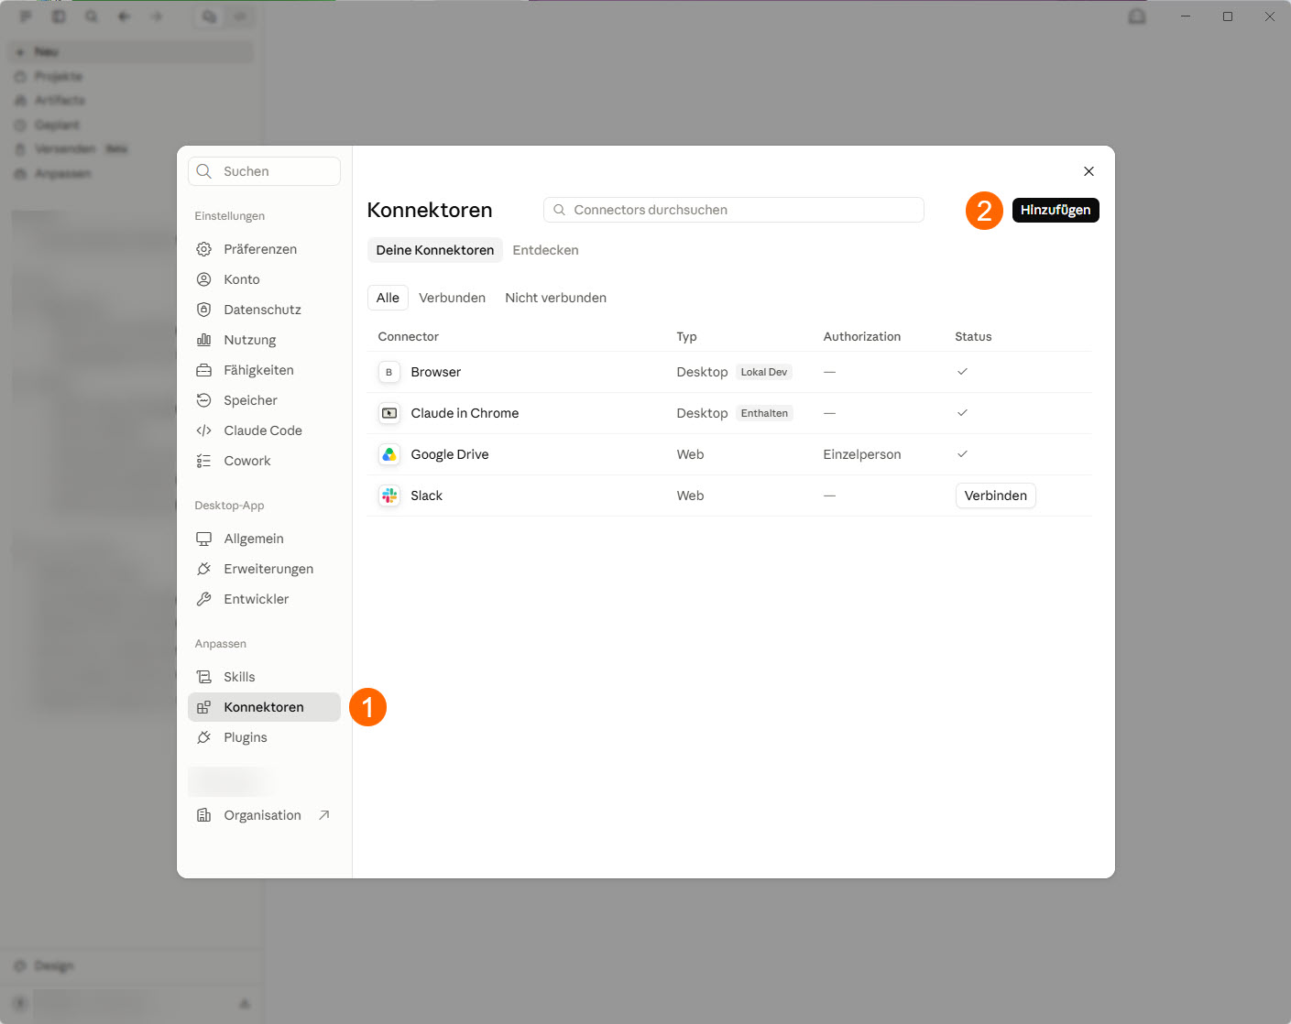Open the Konto account icon
1291x1024 pixels.
coord(204,279)
